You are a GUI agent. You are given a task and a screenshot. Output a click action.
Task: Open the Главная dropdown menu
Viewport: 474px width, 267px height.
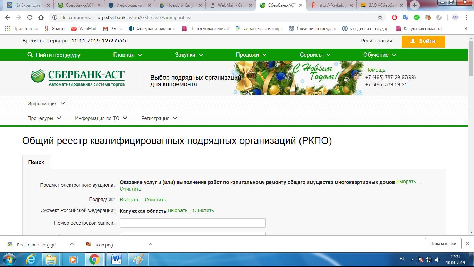pyautogui.click(x=128, y=55)
